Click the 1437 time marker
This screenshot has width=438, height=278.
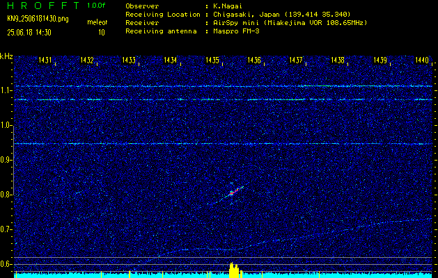[296, 60]
